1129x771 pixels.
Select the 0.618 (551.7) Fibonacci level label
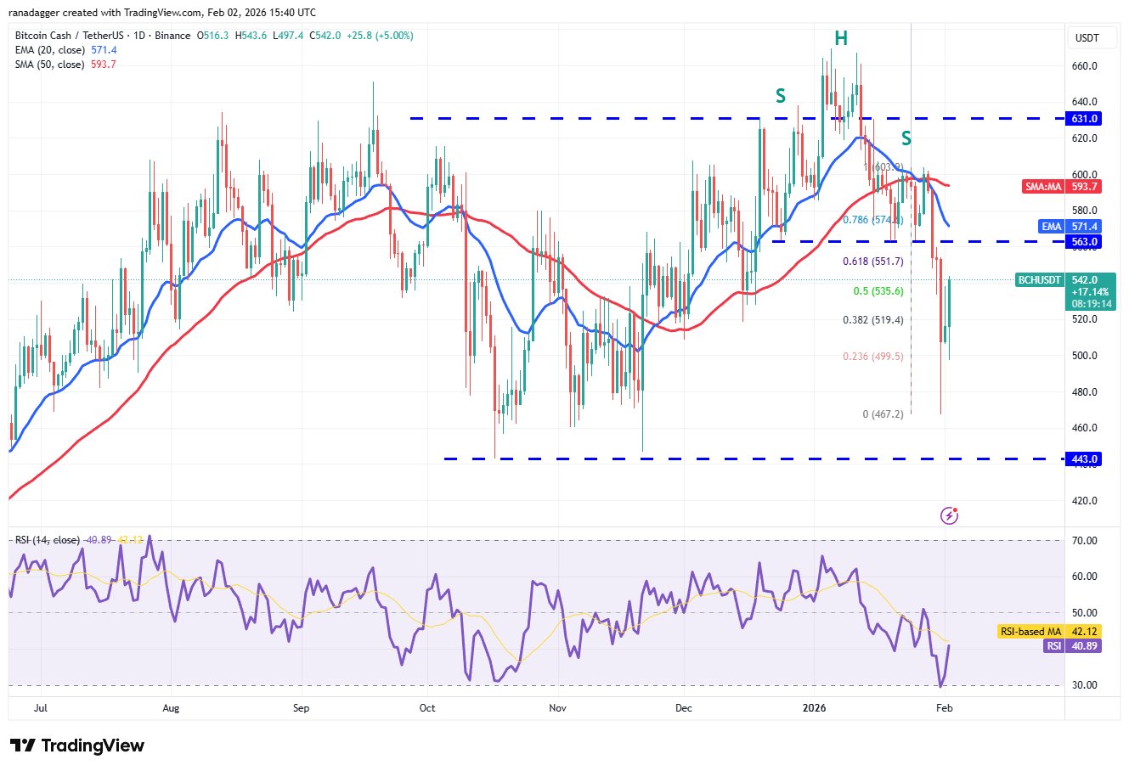pos(872,262)
